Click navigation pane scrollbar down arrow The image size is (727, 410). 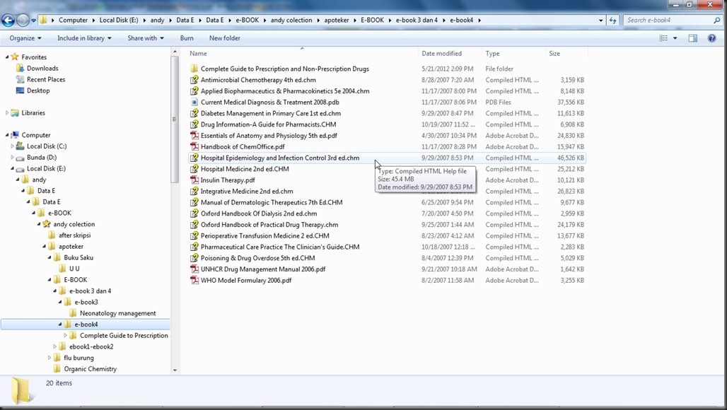click(x=175, y=370)
